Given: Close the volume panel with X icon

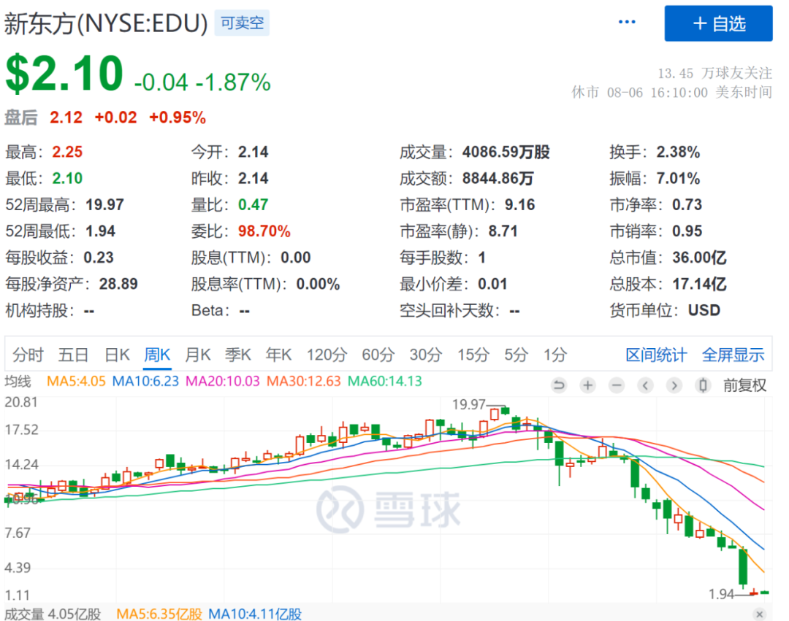Looking at the screenshot, I should [759, 614].
